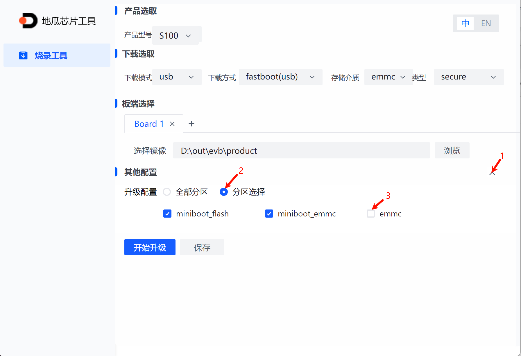
Task: Open the fastboot(usb) download method dropdown
Action: pos(280,77)
